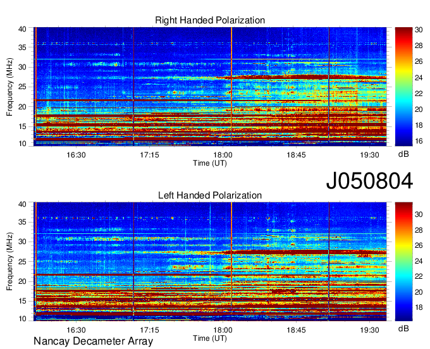Image resolution: width=430 pixels, height=349 pixels.
Task: Click the 40 MHz tick on top plot
Action: click(23, 29)
